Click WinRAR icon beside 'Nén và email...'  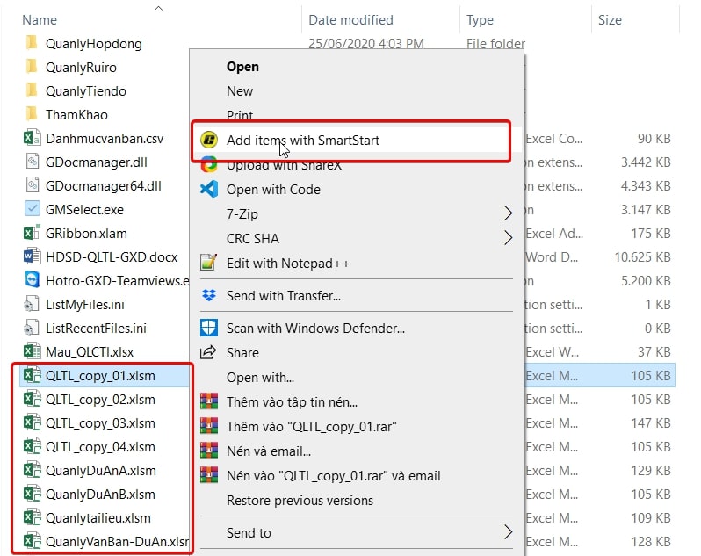209,451
